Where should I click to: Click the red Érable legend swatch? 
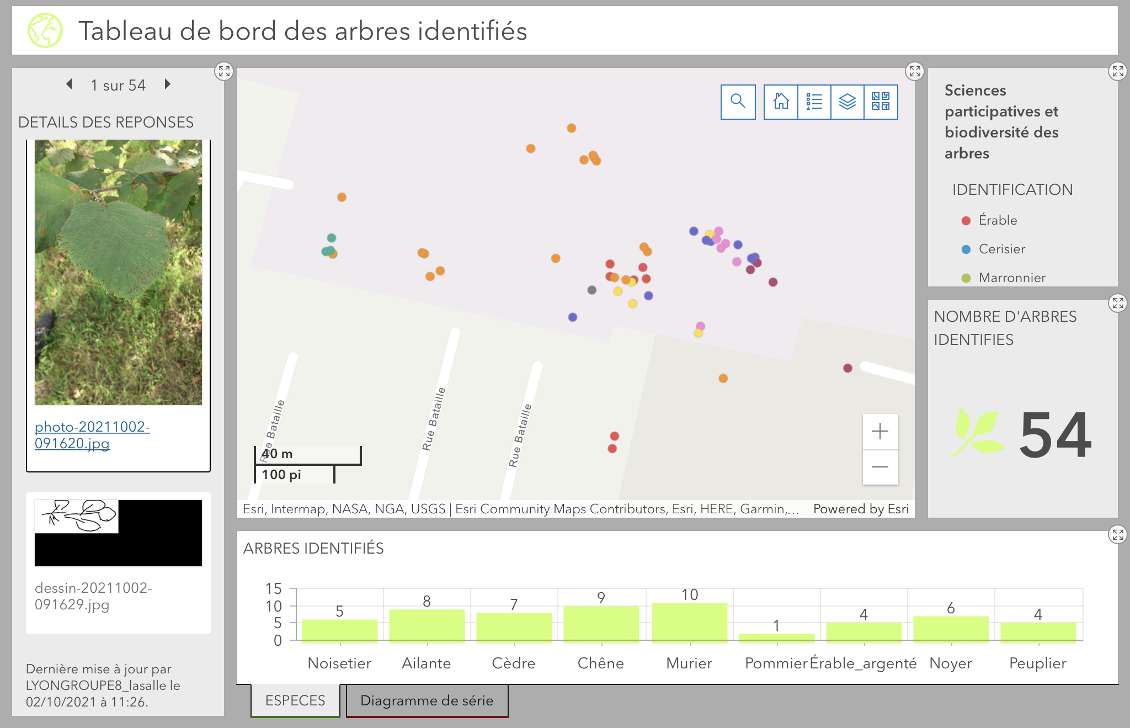coord(966,221)
